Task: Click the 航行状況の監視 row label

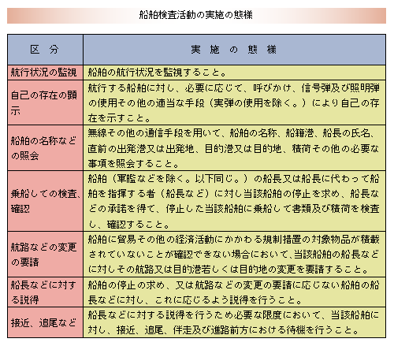Action: point(45,73)
